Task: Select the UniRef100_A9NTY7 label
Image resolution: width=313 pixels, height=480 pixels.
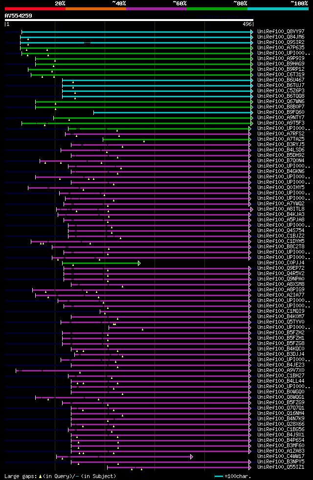Action: tap(281, 117)
